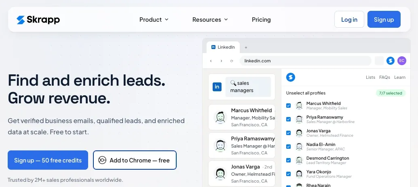Viewport: 418px width, 187px height.
Task: Click the linkedin.com address bar
Action: 306,61
